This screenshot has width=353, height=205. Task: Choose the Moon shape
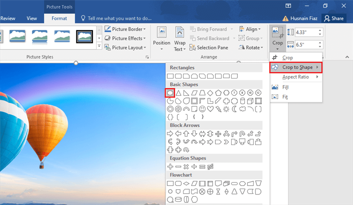tap(234, 109)
